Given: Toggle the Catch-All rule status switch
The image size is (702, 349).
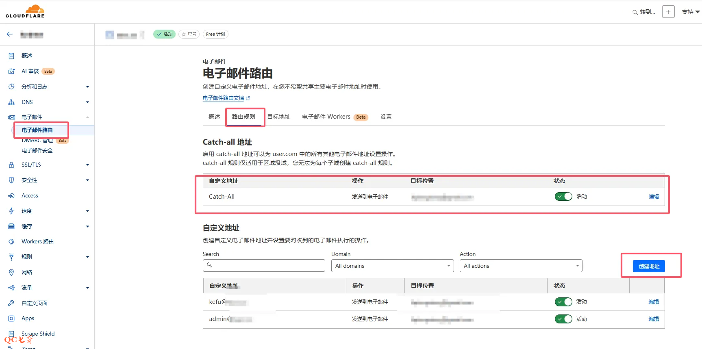Looking at the screenshot, I should pos(563,197).
